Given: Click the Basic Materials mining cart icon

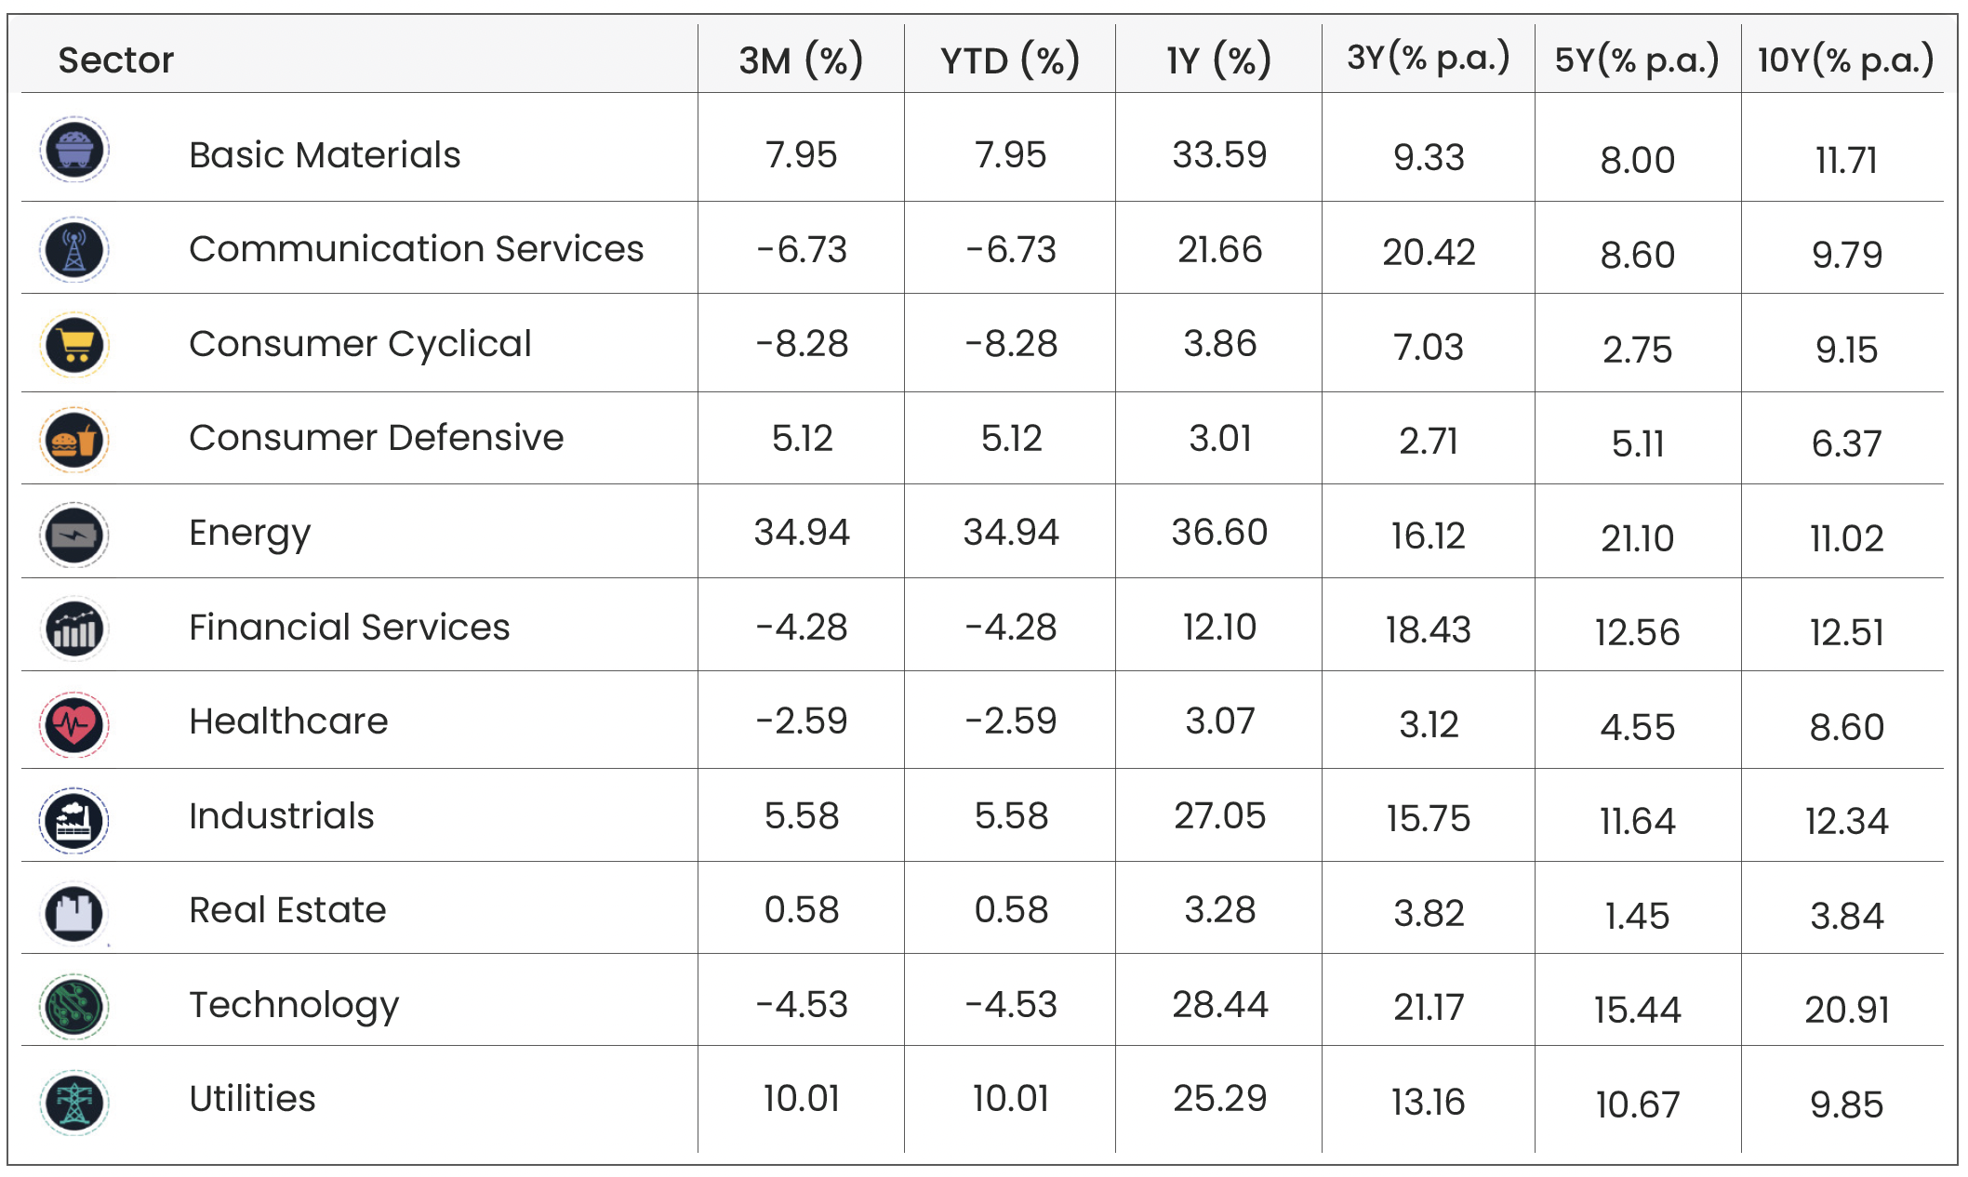Looking at the screenshot, I should [74, 150].
